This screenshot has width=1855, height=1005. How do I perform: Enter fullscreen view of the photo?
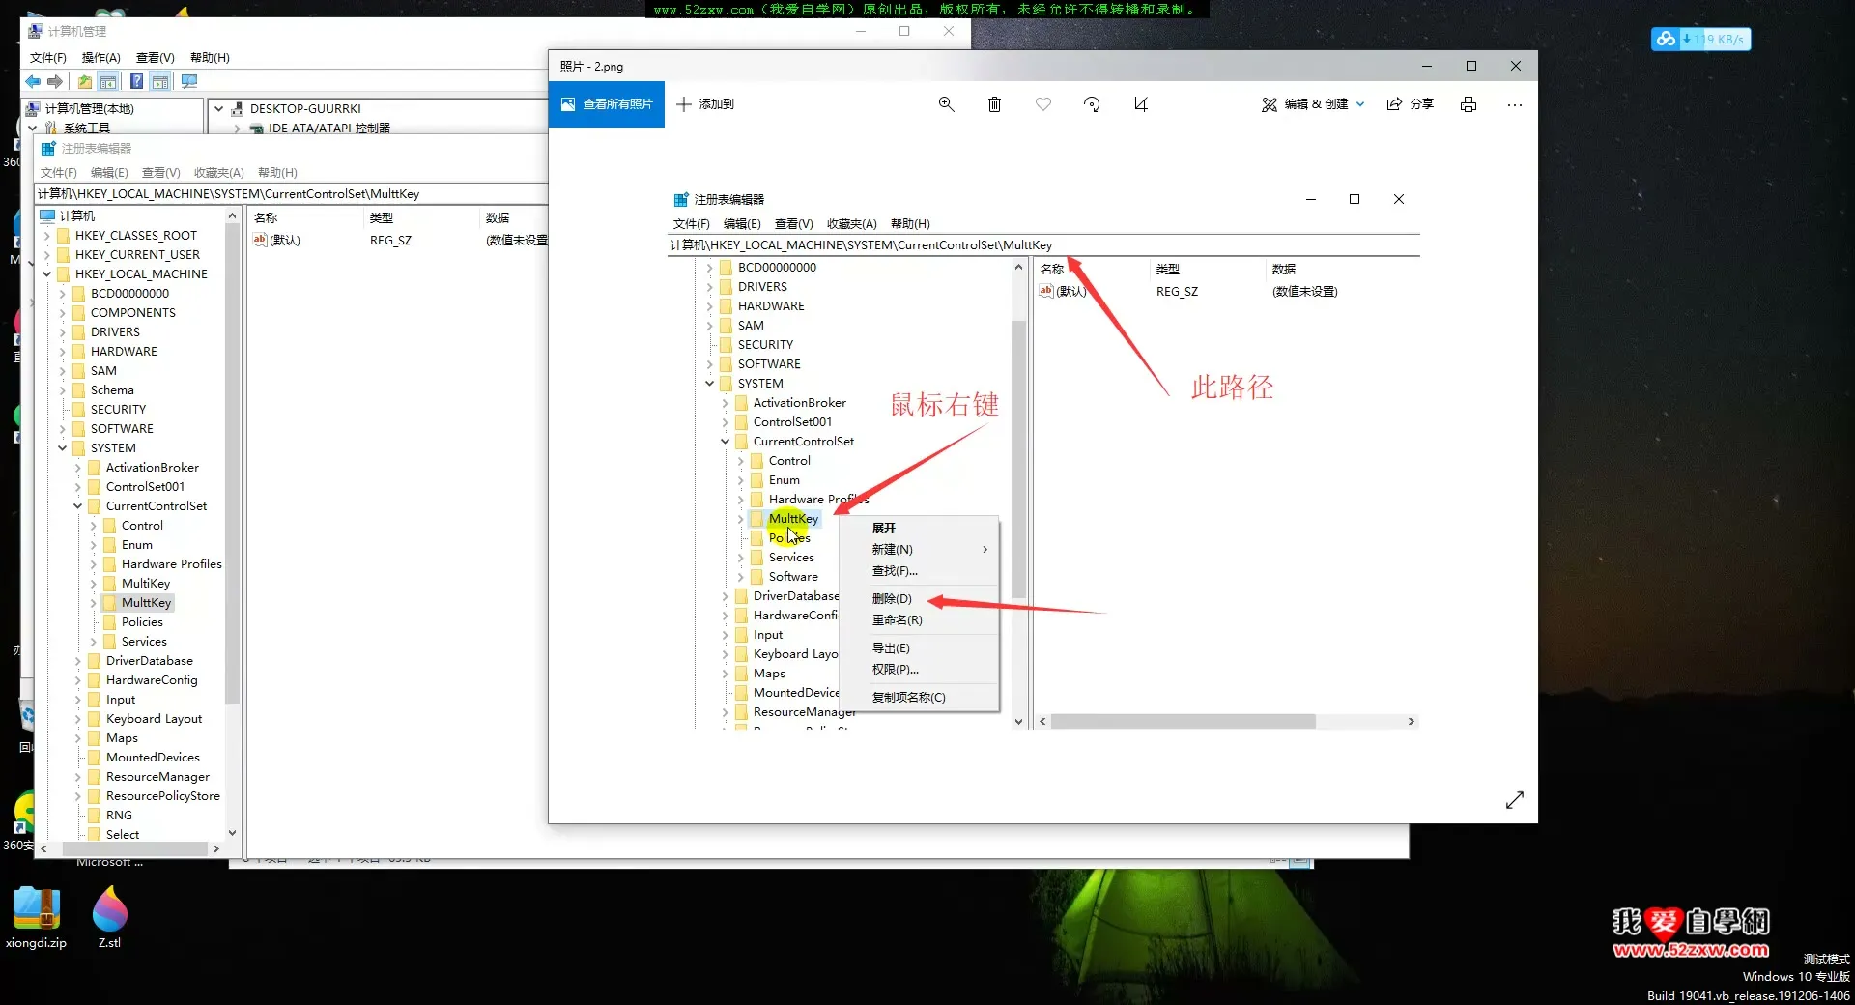coord(1514,800)
